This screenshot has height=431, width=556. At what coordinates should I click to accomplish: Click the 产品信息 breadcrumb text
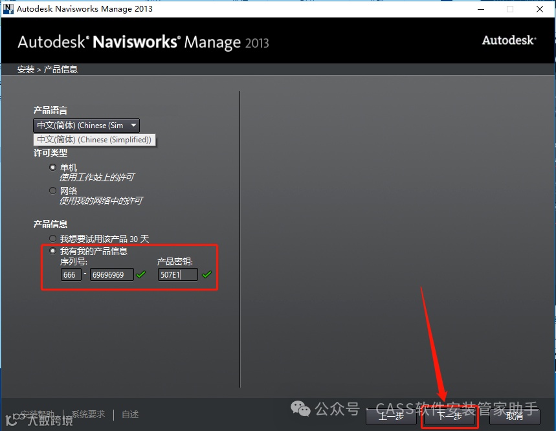coord(61,69)
